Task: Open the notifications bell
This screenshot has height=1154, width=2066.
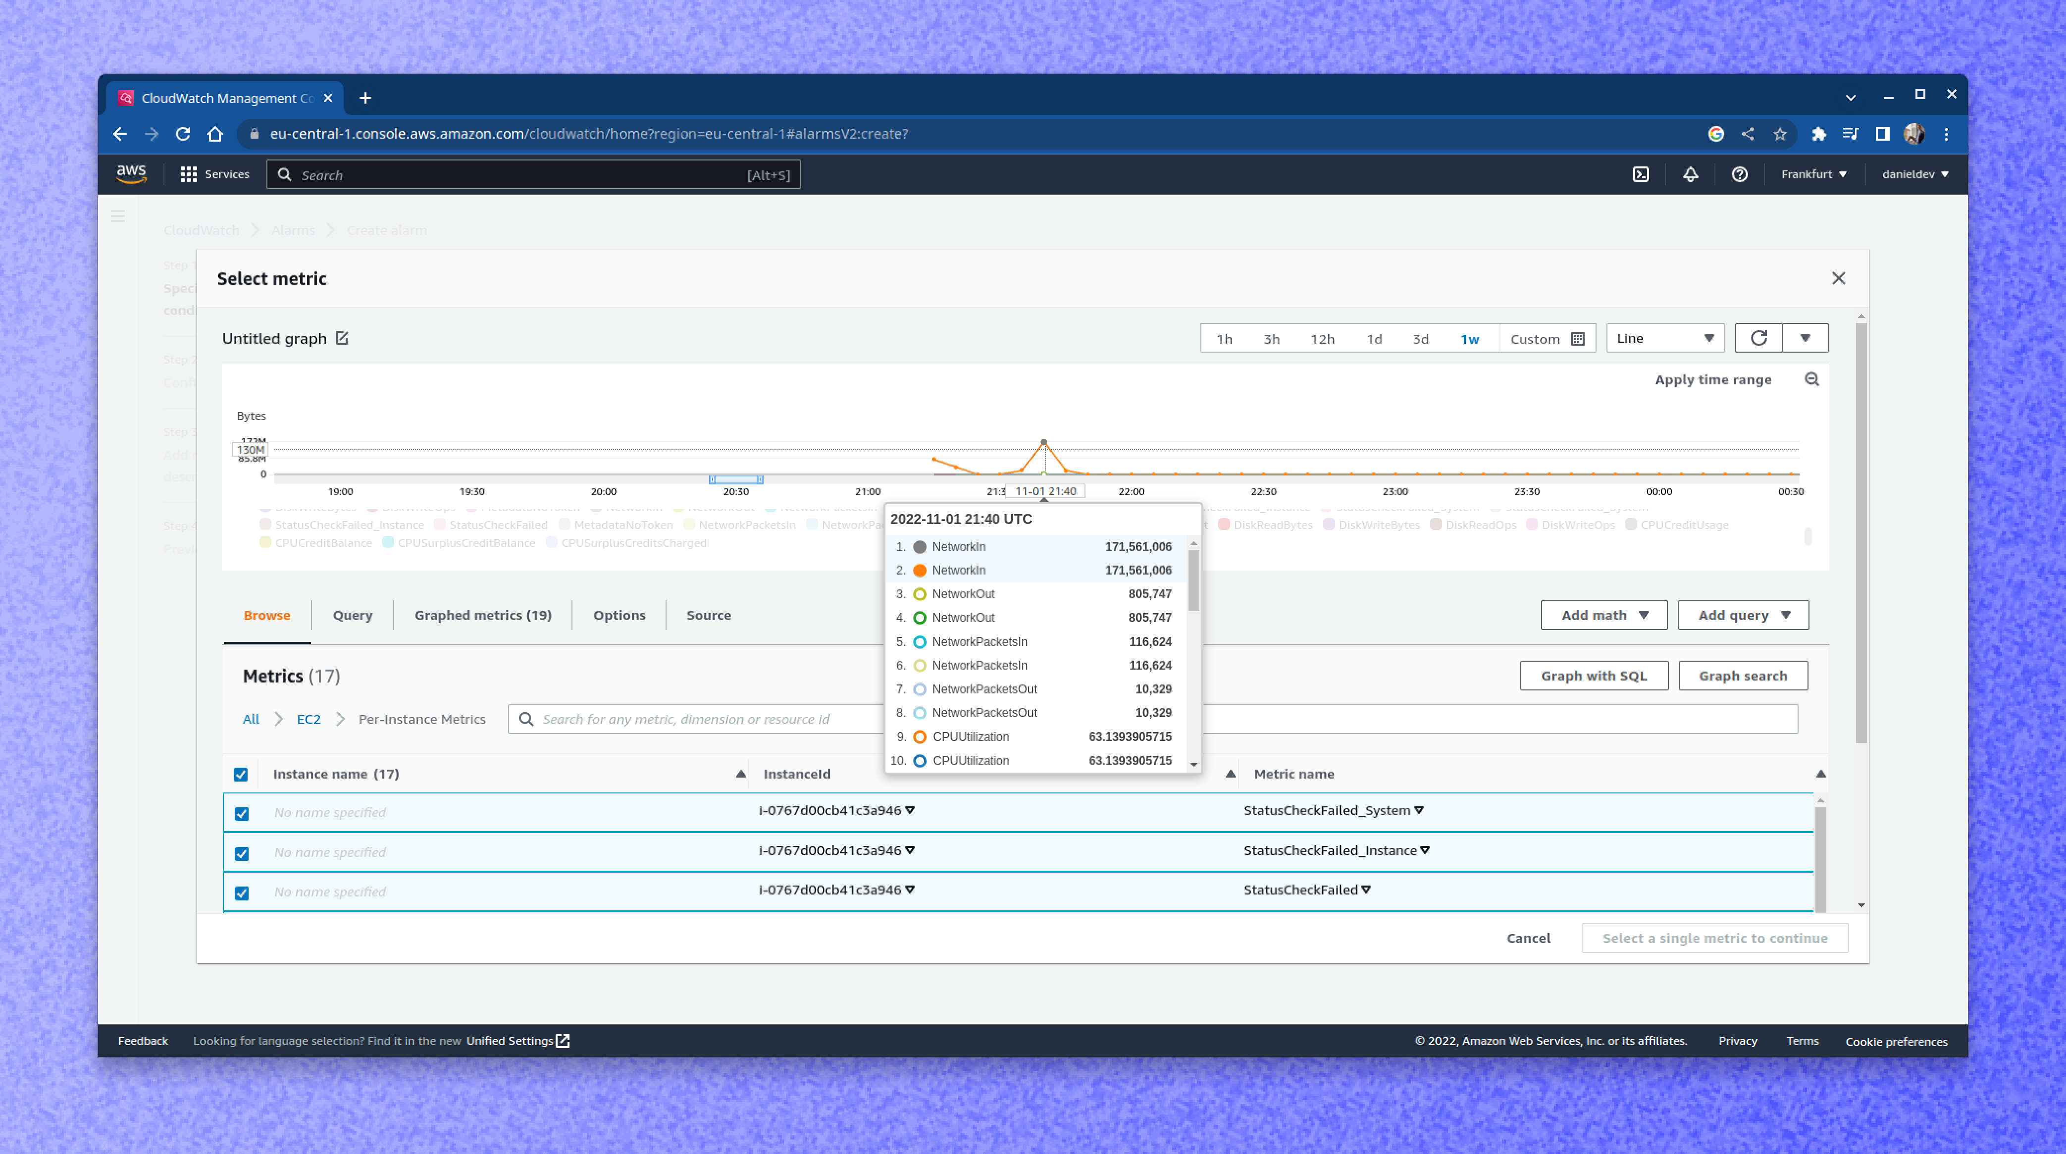Action: click(x=1691, y=174)
